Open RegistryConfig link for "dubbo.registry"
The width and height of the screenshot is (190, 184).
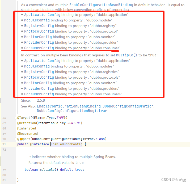[x=39, y=26]
